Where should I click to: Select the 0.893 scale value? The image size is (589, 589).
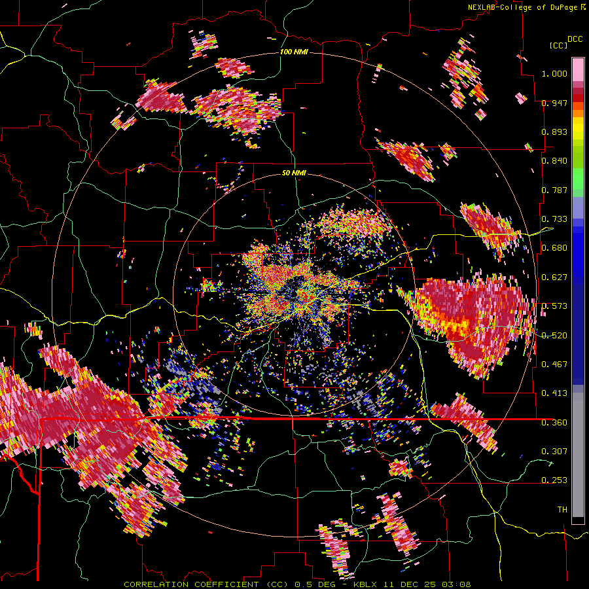pyautogui.click(x=554, y=132)
